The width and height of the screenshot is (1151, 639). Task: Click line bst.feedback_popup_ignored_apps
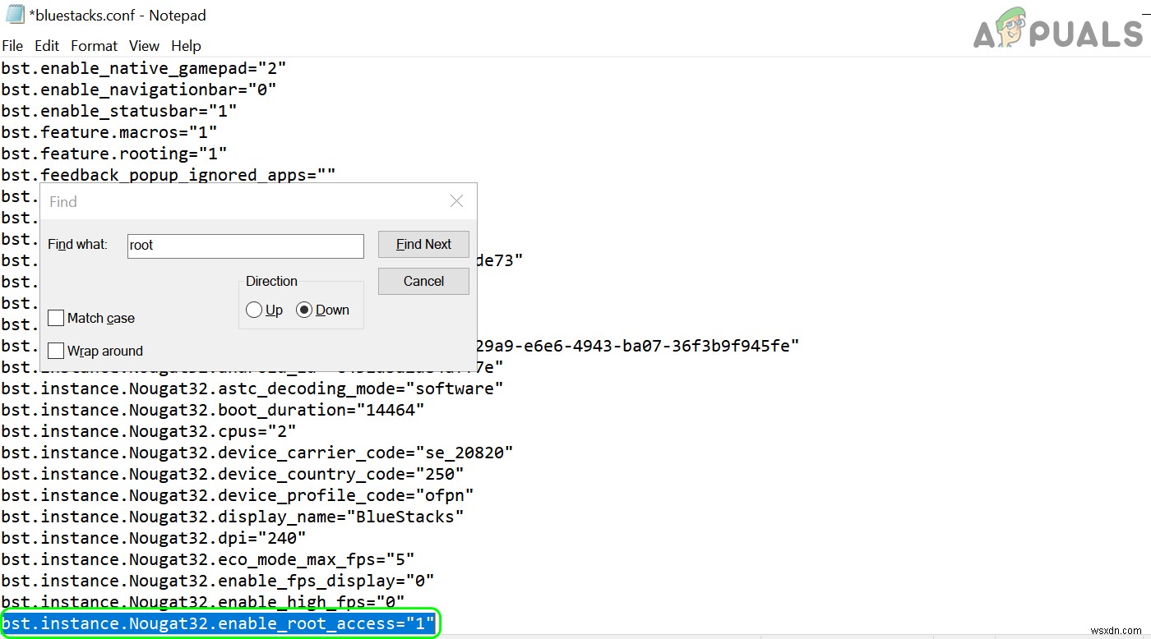pyautogui.click(x=169, y=175)
